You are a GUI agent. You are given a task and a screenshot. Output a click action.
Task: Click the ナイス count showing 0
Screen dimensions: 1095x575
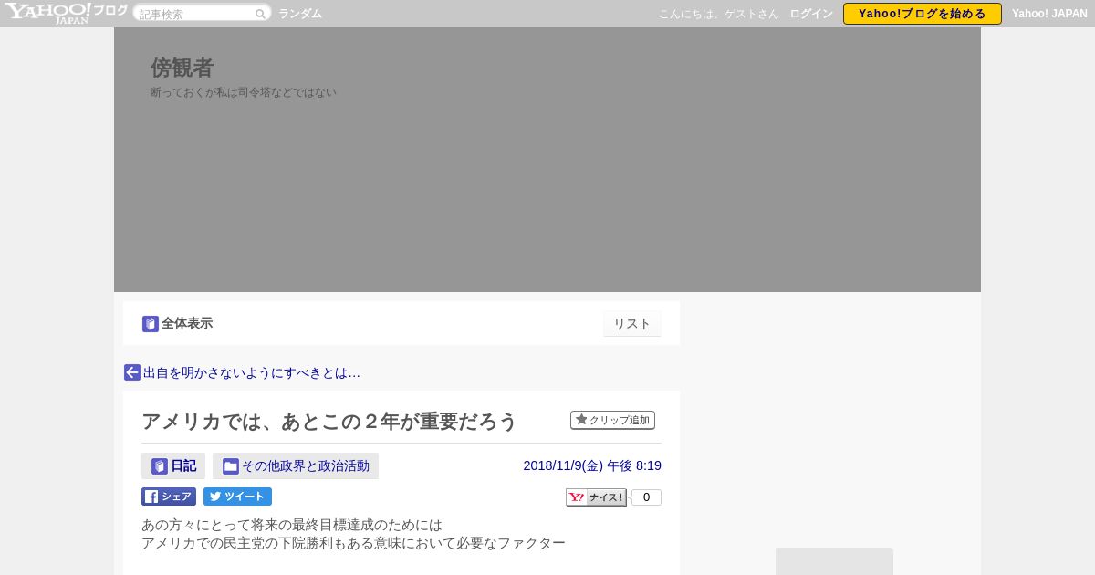coord(646,497)
